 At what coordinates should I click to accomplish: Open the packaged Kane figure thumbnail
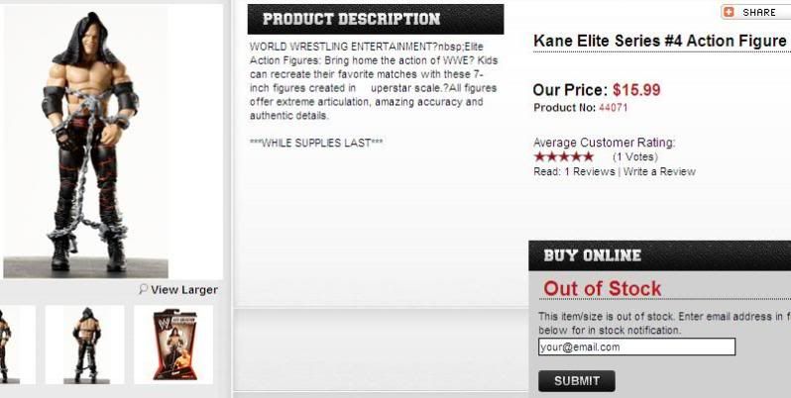[x=173, y=345]
